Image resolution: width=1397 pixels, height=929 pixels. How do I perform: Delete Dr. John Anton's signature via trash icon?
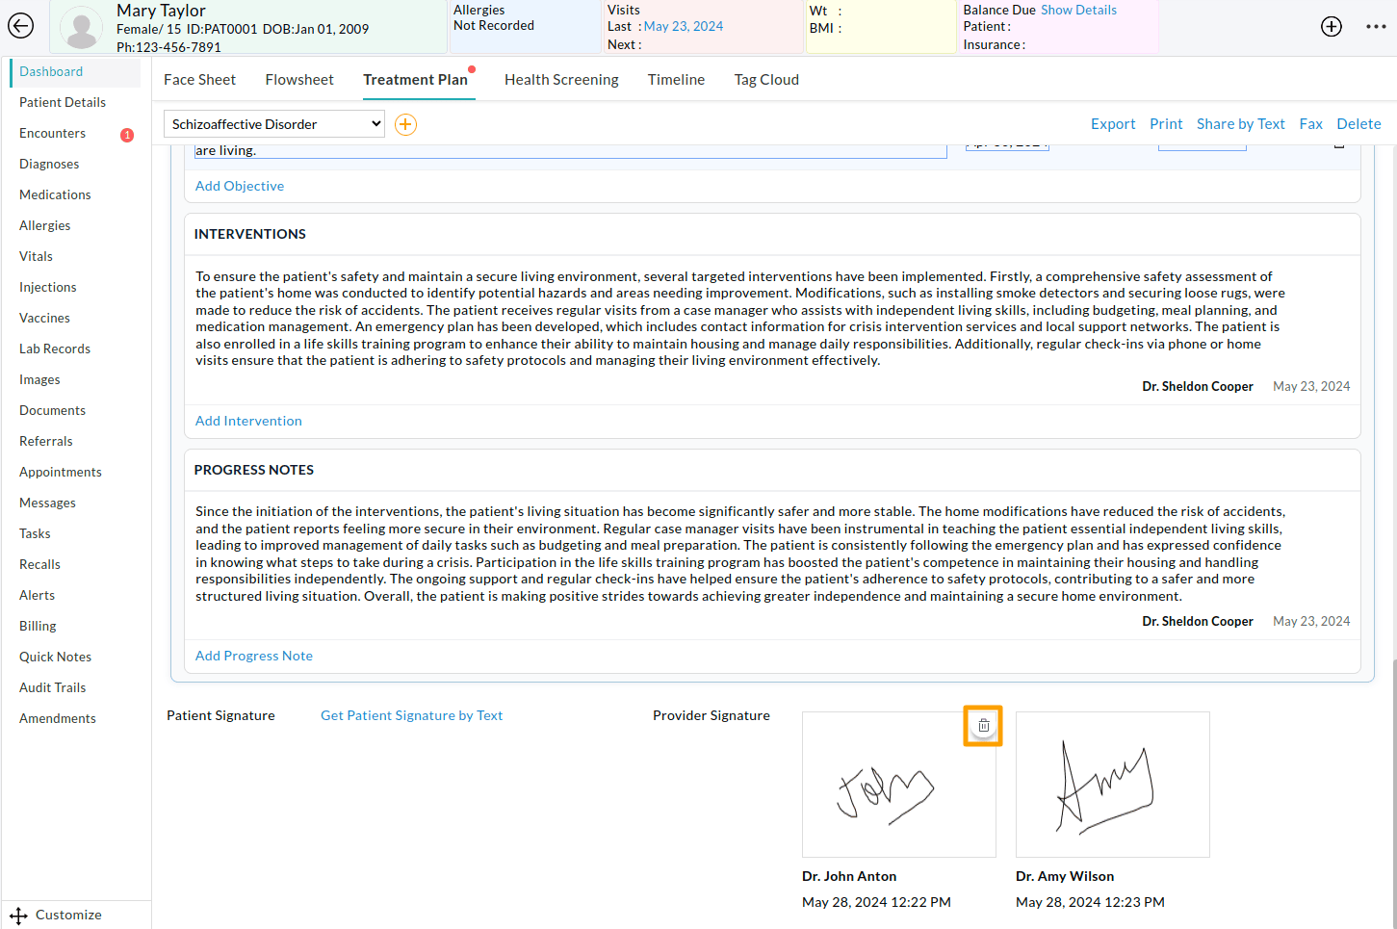coord(983,726)
